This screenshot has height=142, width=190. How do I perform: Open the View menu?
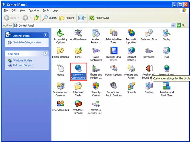22,10
